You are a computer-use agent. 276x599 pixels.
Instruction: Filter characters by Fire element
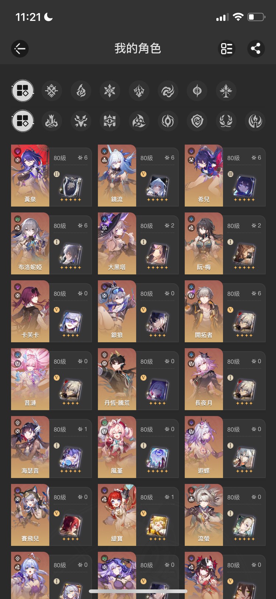81,91
